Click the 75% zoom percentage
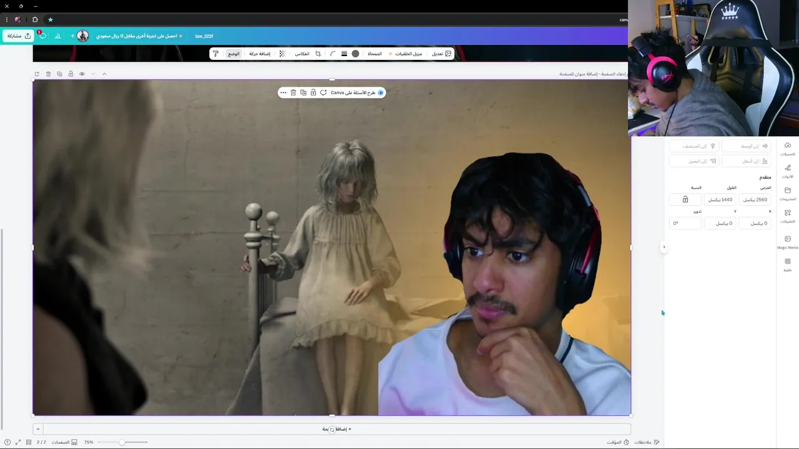Viewport: 799px width, 449px height. pyautogui.click(x=89, y=442)
